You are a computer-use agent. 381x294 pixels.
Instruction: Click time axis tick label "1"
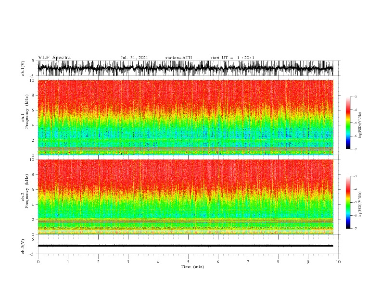pos(68,262)
